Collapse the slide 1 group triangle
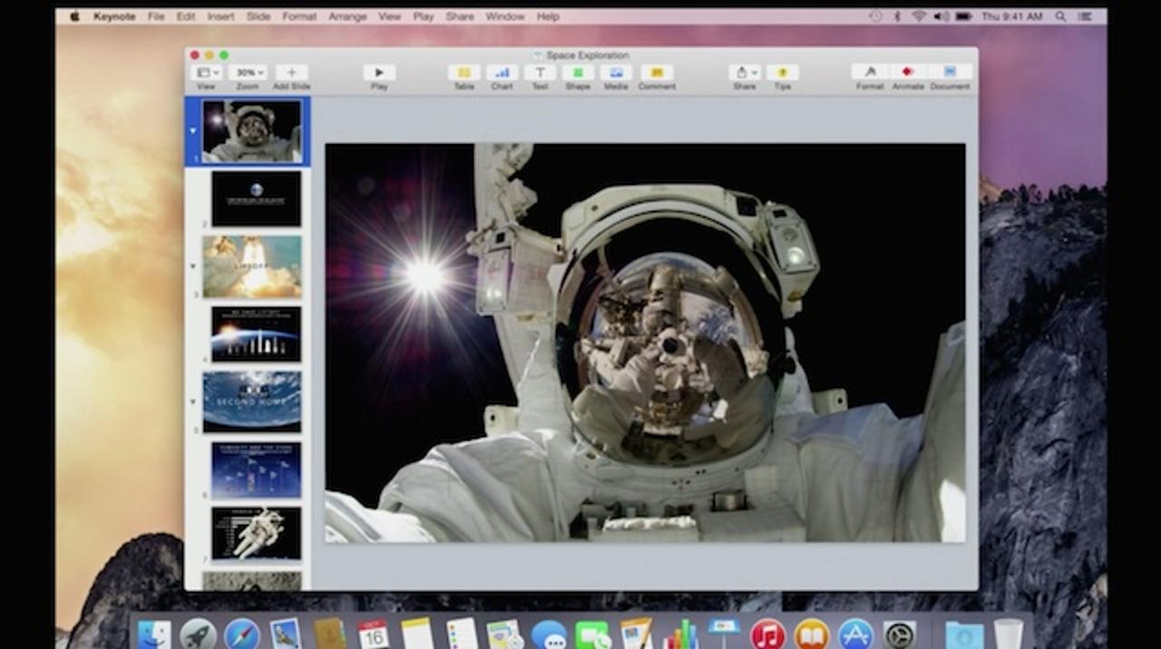 pyautogui.click(x=192, y=131)
